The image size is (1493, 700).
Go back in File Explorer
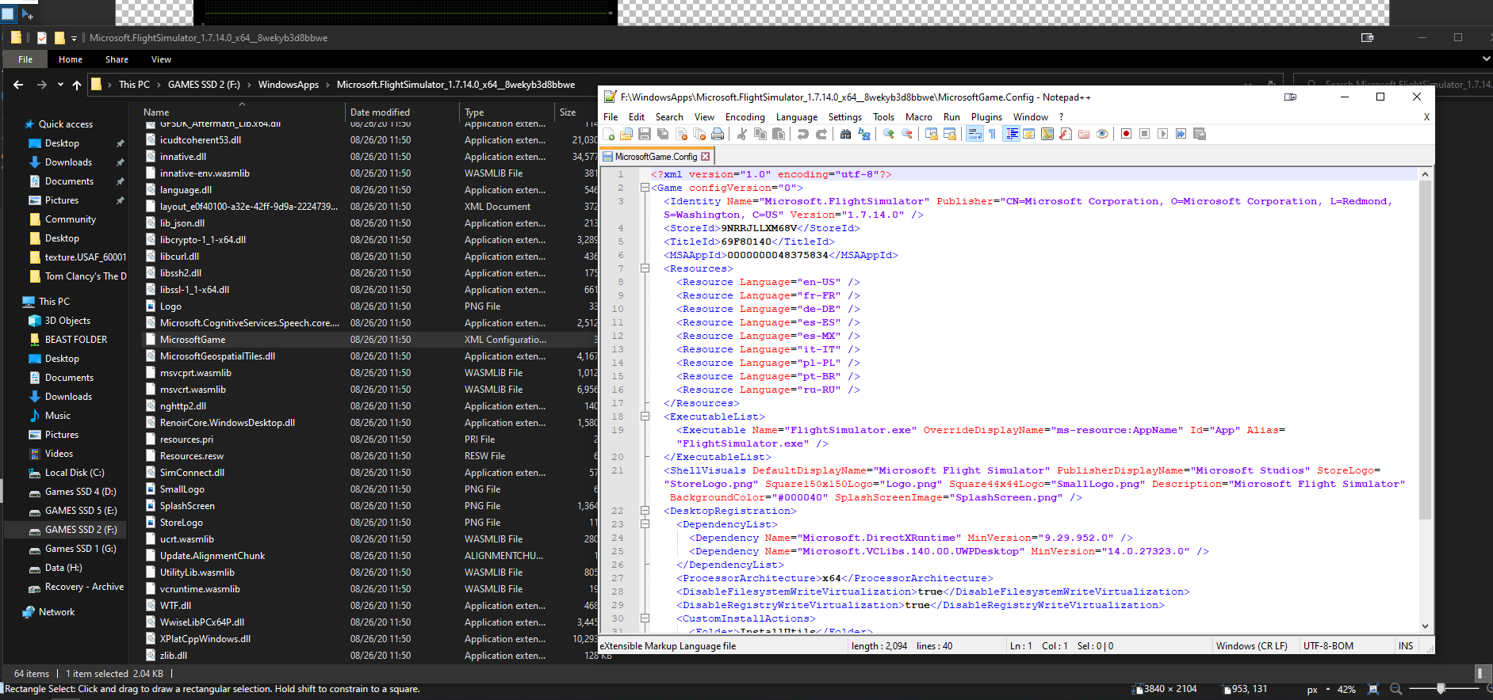tap(18, 85)
